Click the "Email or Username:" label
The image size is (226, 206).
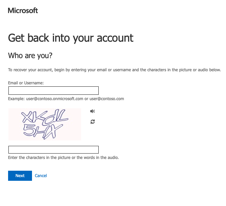click(26, 83)
